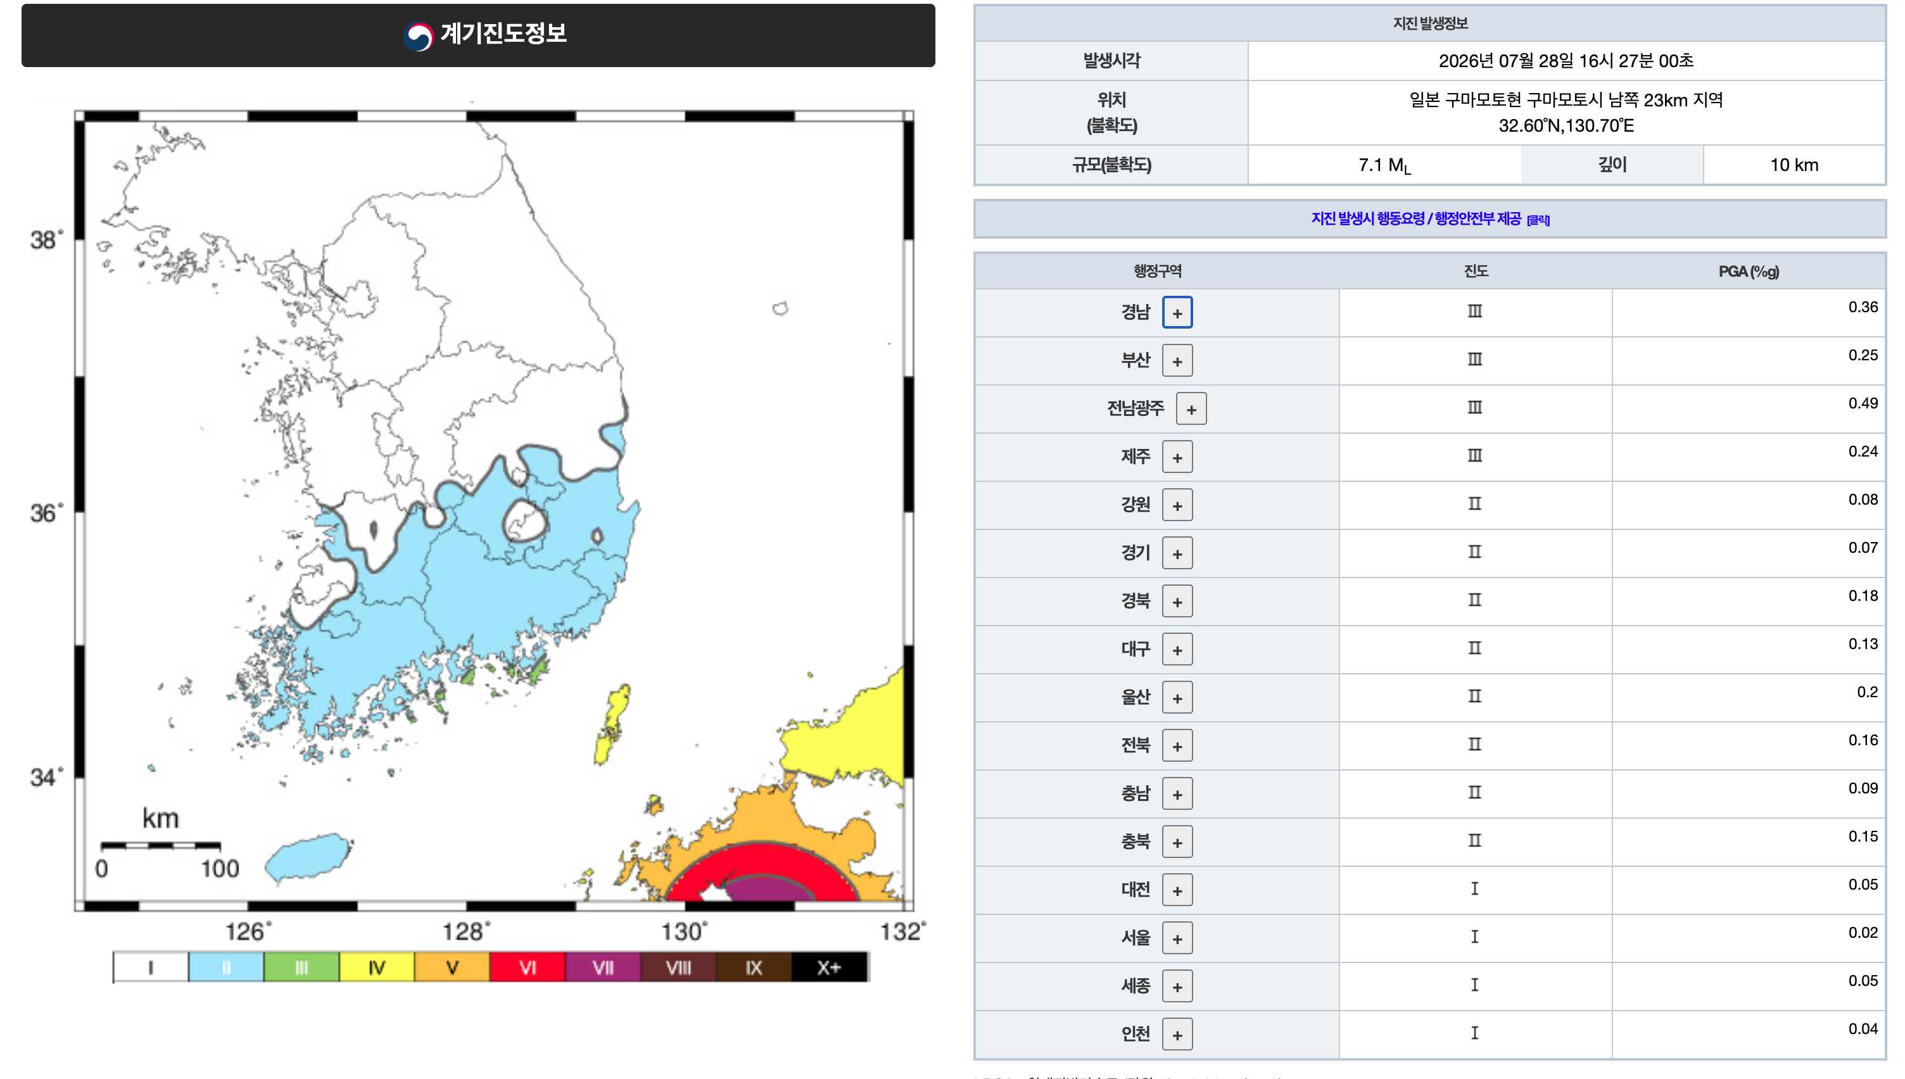Image resolution: width=1905 pixels, height=1079 pixels.
Task: Expand the 인천 region row
Action: (x=1177, y=1035)
